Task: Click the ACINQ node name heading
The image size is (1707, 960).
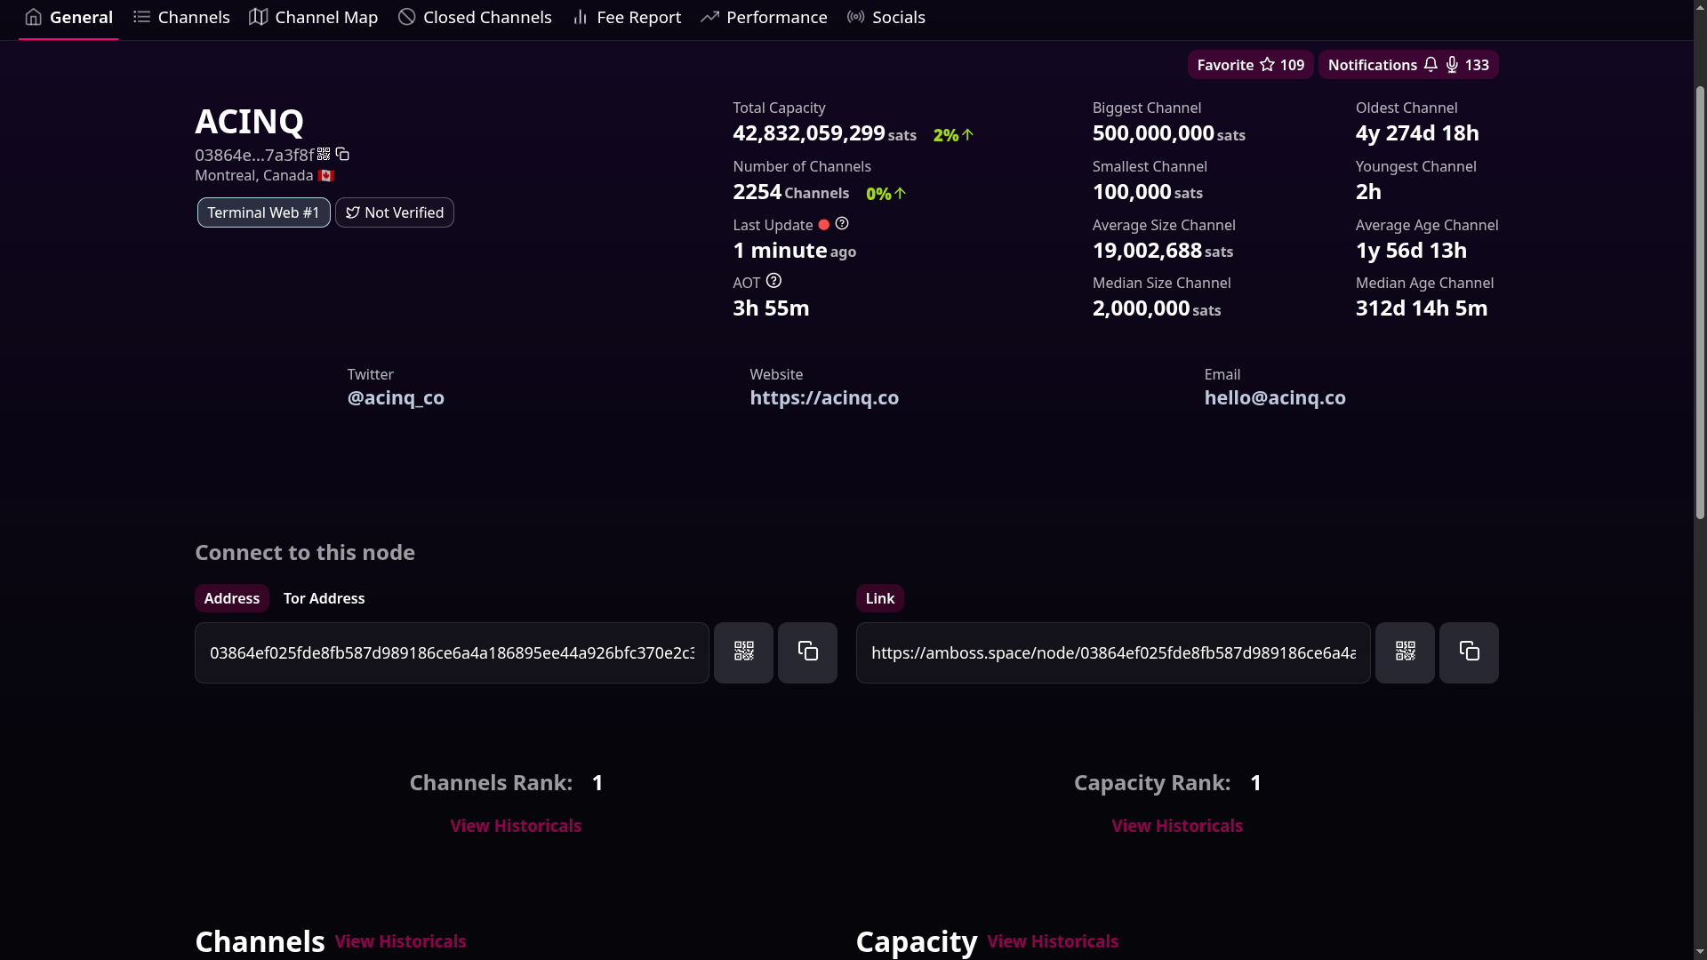Action: pyautogui.click(x=249, y=121)
